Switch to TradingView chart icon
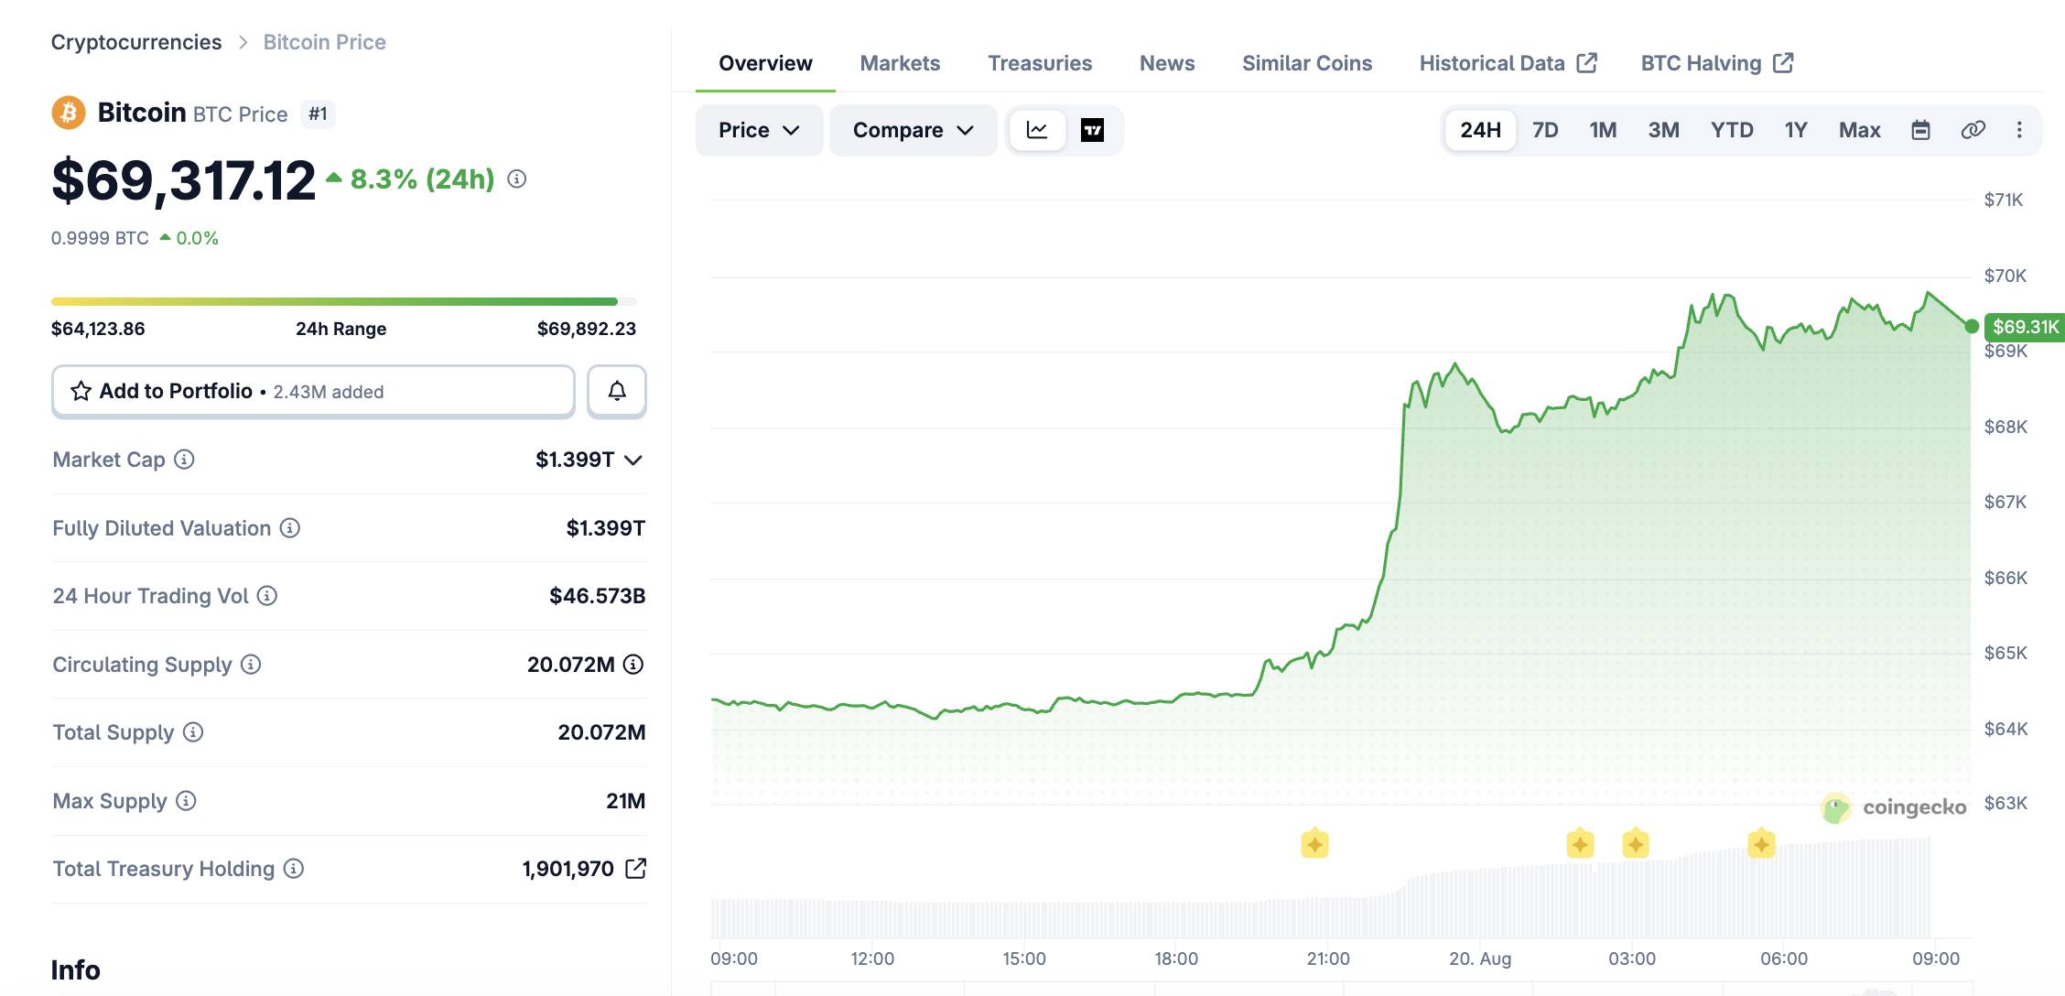Screen dimensions: 2065x996 [x=1092, y=130]
